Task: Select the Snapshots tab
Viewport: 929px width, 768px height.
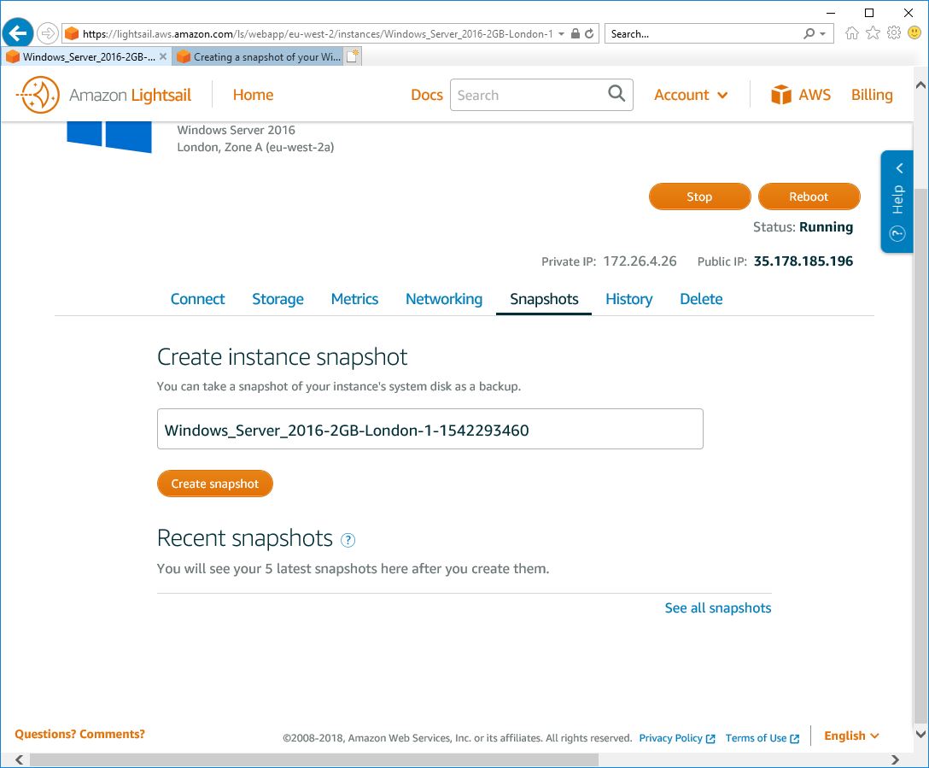Action: [544, 299]
